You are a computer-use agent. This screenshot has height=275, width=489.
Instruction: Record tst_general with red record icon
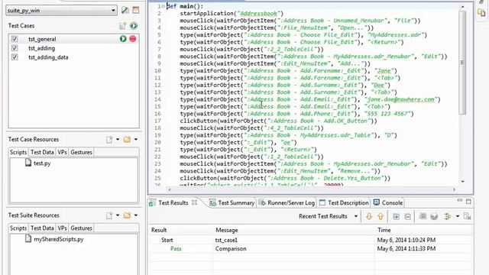pyautogui.click(x=133, y=39)
